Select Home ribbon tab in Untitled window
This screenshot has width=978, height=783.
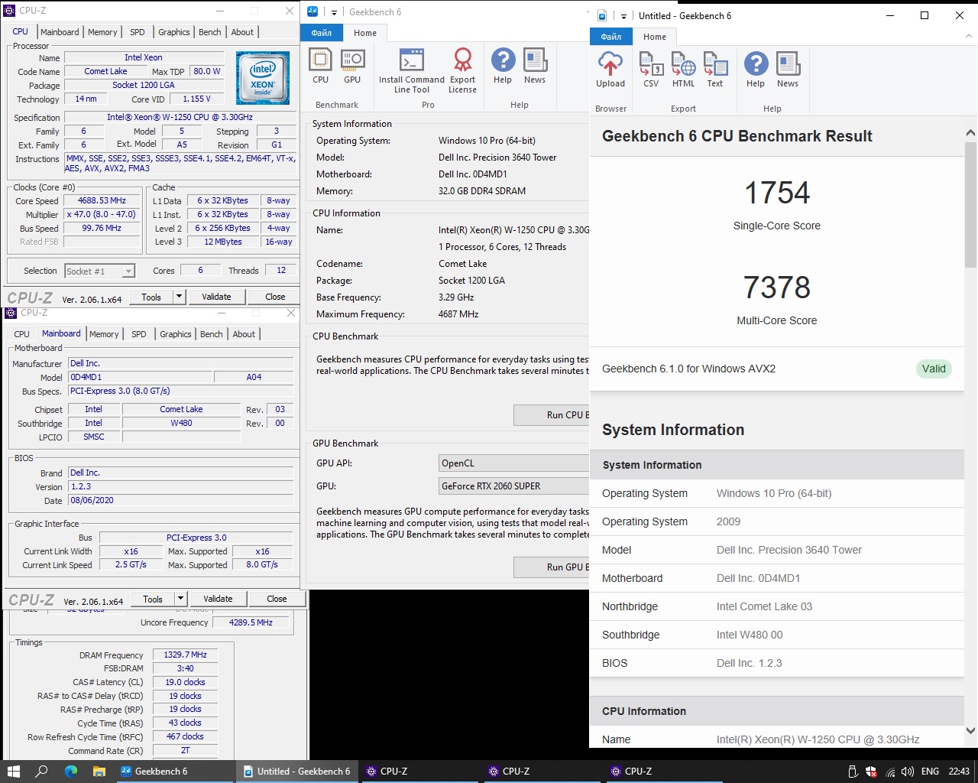click(x=655, y=37)
